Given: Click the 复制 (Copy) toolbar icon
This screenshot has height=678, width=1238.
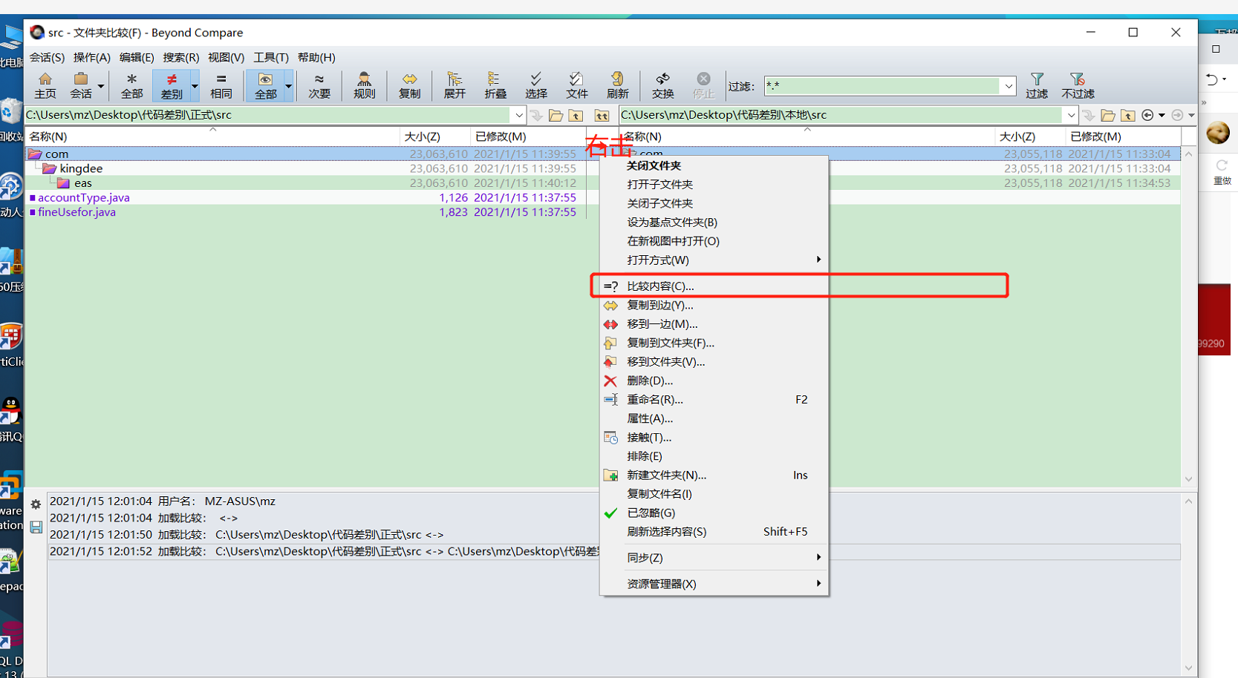Looking at the screenshot, I should (x=409, y=84).
